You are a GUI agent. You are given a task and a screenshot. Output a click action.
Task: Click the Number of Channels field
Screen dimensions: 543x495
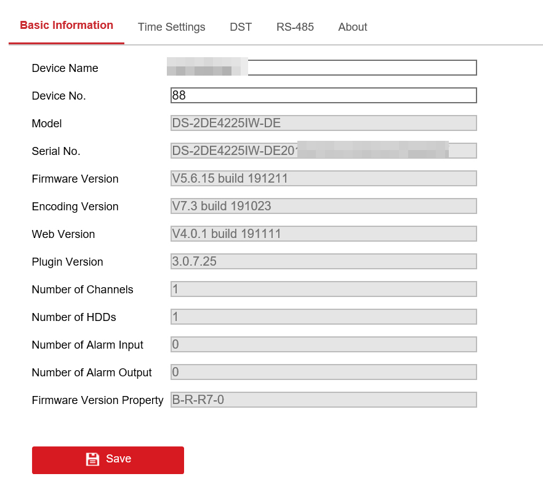point(323,289)
